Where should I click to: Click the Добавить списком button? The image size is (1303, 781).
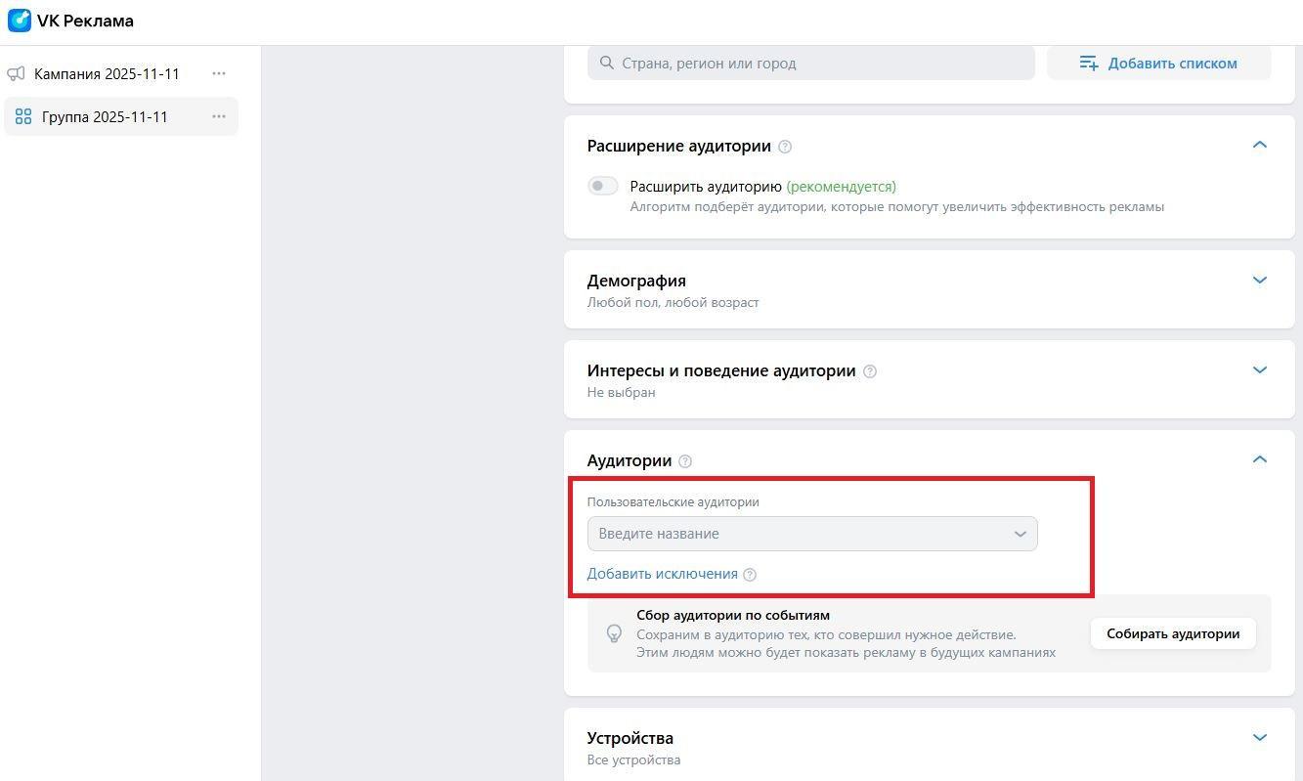pyautogui.click(x=1158, y=64)
